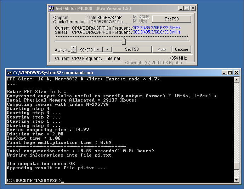Viewport: 244px width, 189px height.
Task: Apply frequency with Set FSB button
Action: [x=132, y=49]
